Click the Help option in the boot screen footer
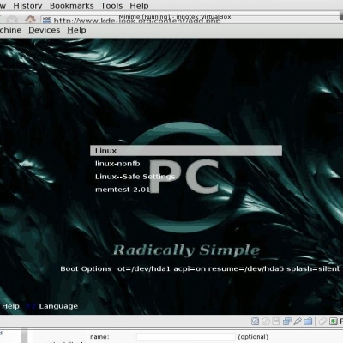This screenshot has width=343, height=343. pos(10,306)
